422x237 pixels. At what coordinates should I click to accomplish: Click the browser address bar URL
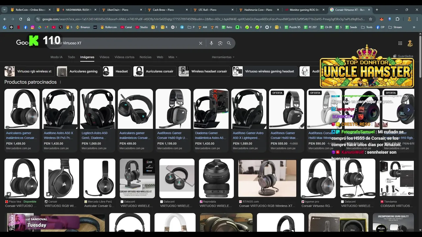click(204, 19)
